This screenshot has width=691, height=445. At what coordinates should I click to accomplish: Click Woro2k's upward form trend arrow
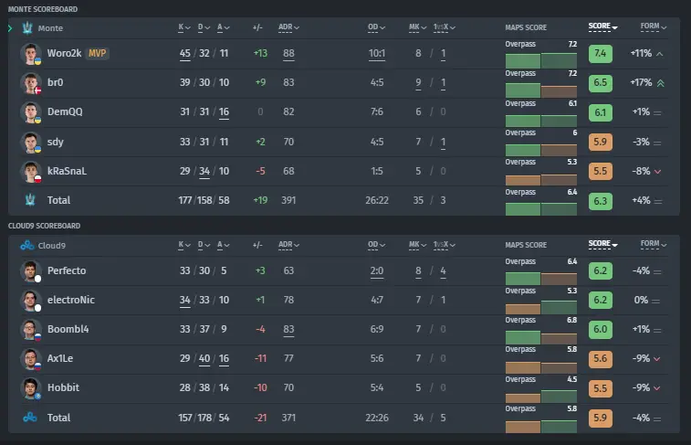[660, 54]
